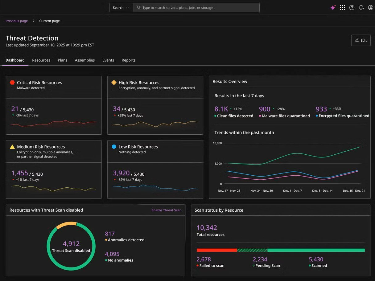Image resolution: width=375 pixels, height=281 pixels.
Task: Click the up arrow beside +28%
Action: tap(273, 109)
